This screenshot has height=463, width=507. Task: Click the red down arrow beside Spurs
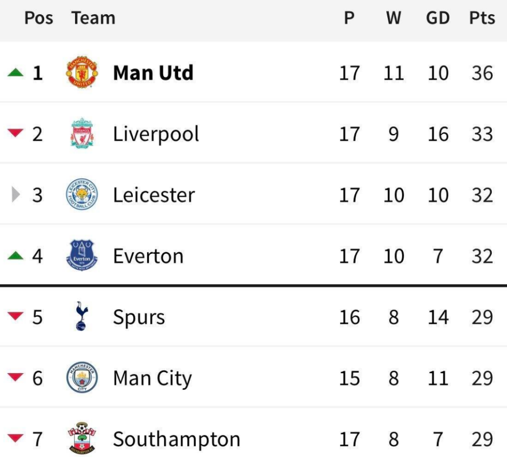[16, 316]
